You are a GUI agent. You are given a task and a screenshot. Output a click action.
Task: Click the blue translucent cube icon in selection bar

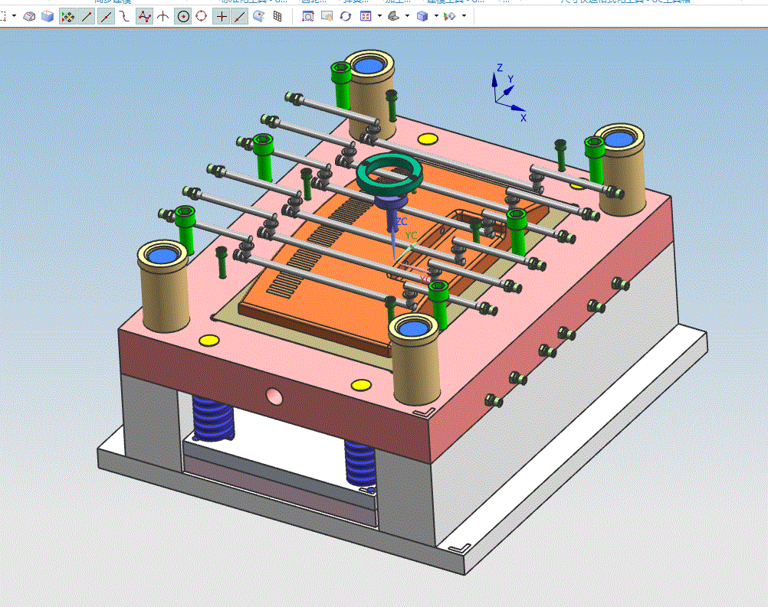[48, 17]
